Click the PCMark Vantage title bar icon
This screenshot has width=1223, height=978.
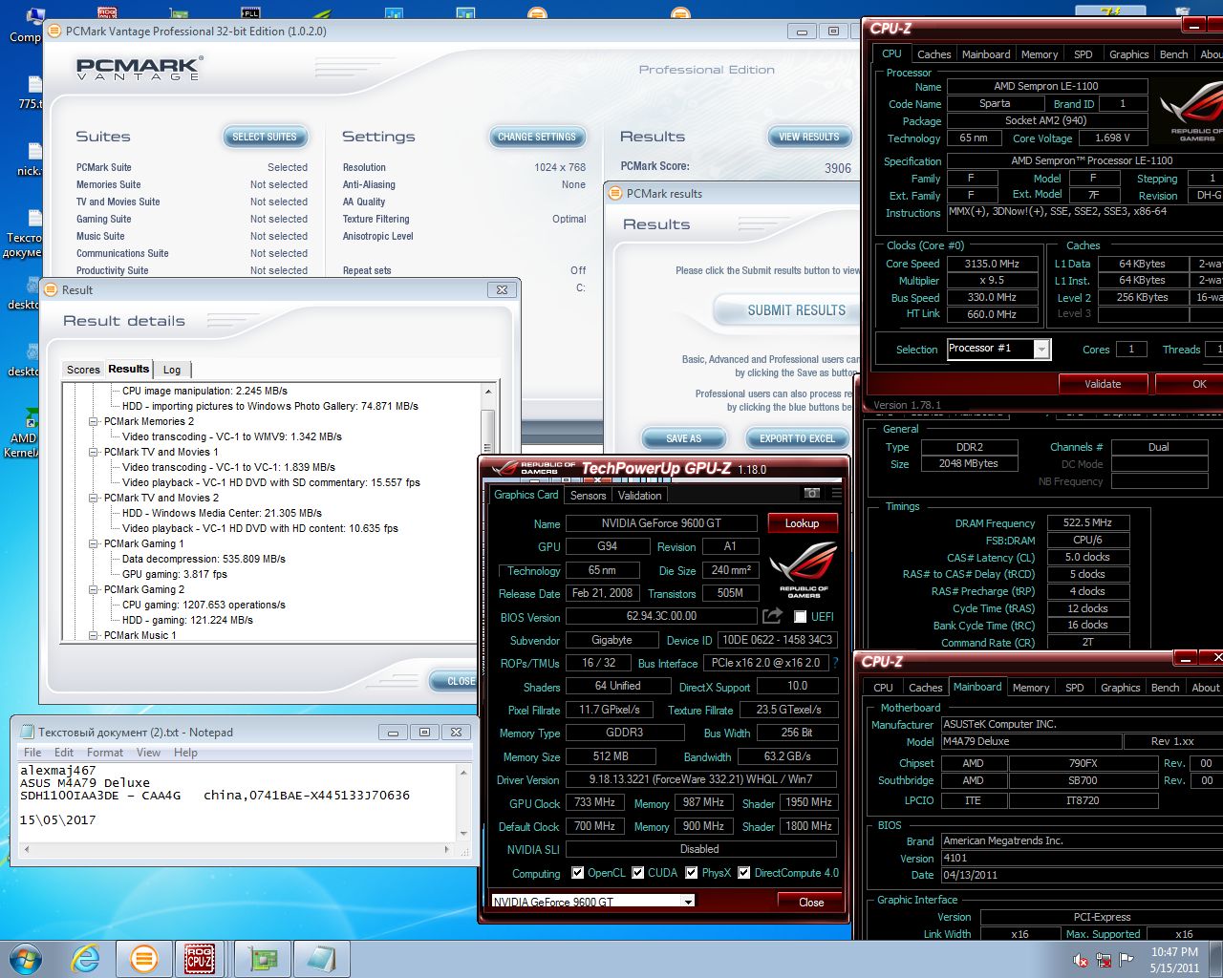click(54, 32)
